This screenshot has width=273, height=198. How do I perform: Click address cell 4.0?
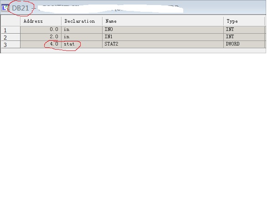[x=41, y=44]
